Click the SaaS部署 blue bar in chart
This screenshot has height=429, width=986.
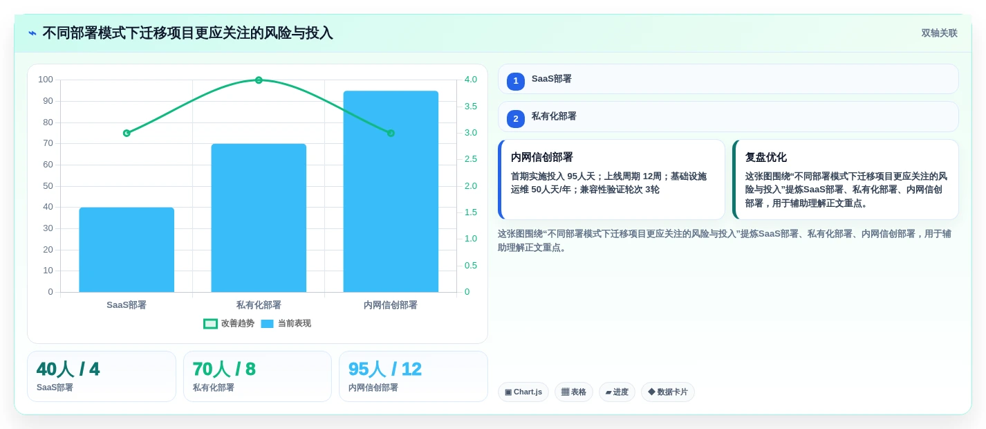[x=127, y=250]
